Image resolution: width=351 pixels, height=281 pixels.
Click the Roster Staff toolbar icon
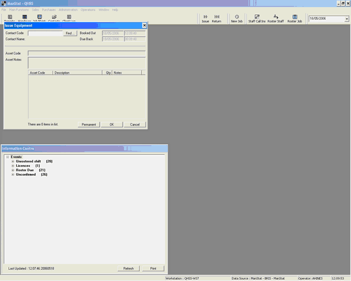275,18
